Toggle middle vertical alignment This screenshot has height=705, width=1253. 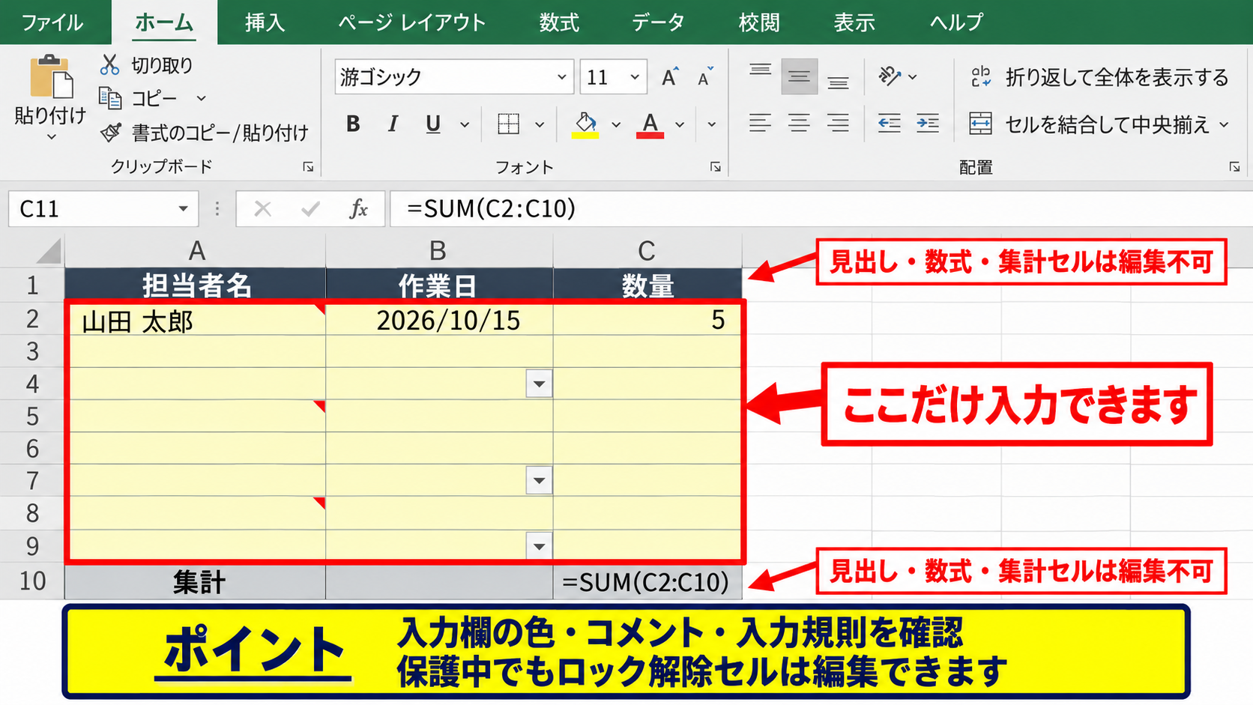click(800, 76)
